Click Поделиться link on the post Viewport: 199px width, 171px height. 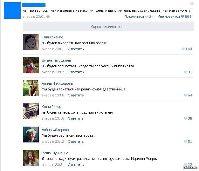tap(134, 16)
